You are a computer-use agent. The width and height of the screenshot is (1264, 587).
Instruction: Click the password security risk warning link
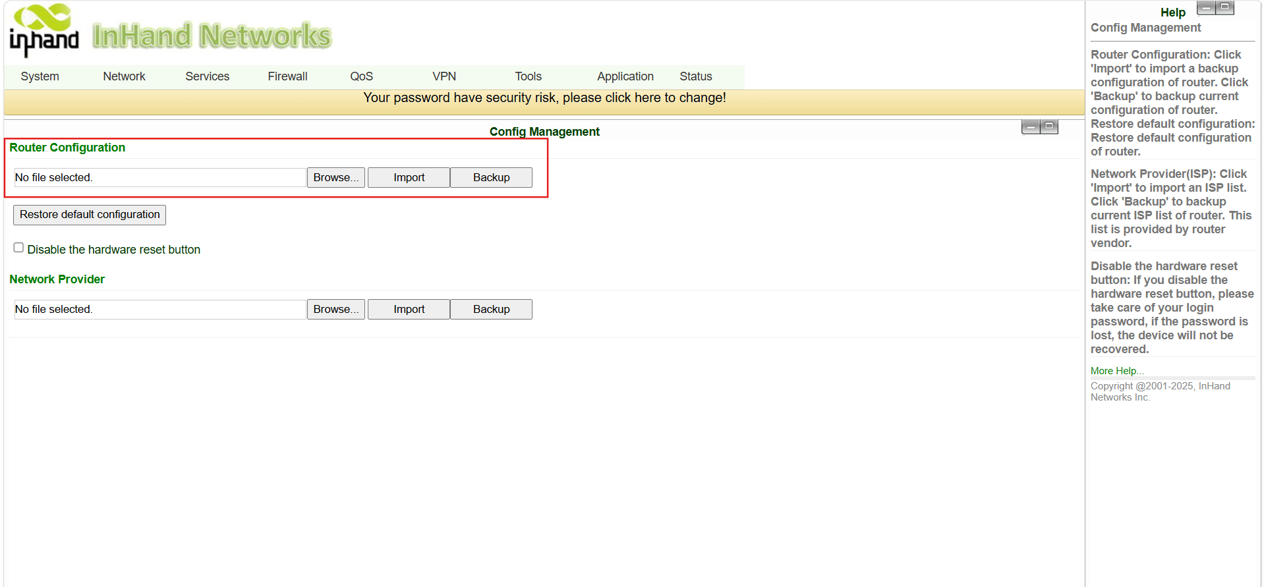point(544,98)
